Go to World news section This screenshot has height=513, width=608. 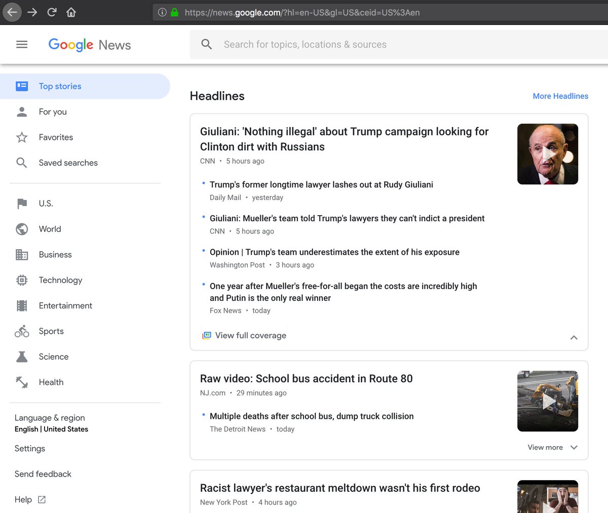tap(50, 229)
